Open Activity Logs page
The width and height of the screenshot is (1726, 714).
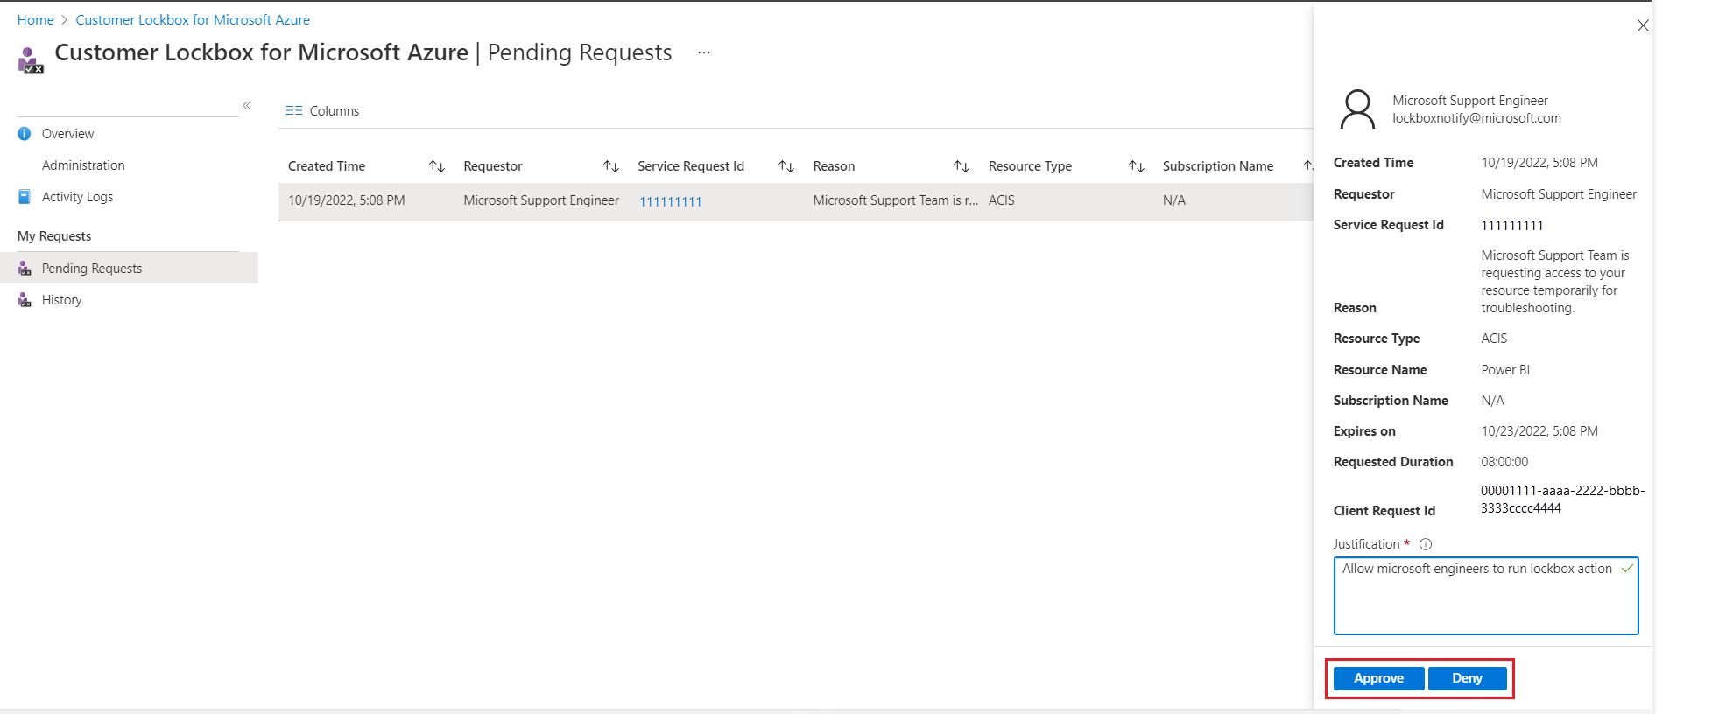pos(77,197)
